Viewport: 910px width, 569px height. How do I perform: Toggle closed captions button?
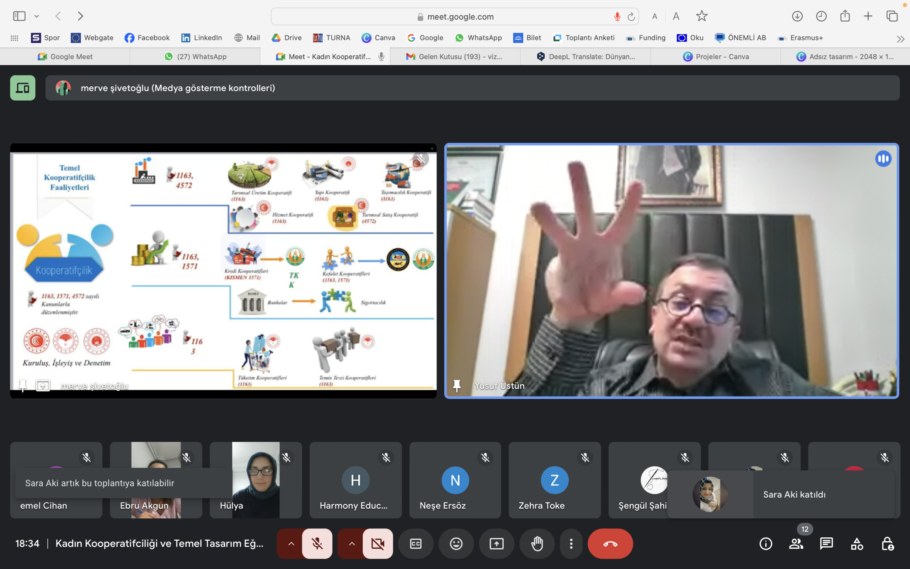pos(416,543)
